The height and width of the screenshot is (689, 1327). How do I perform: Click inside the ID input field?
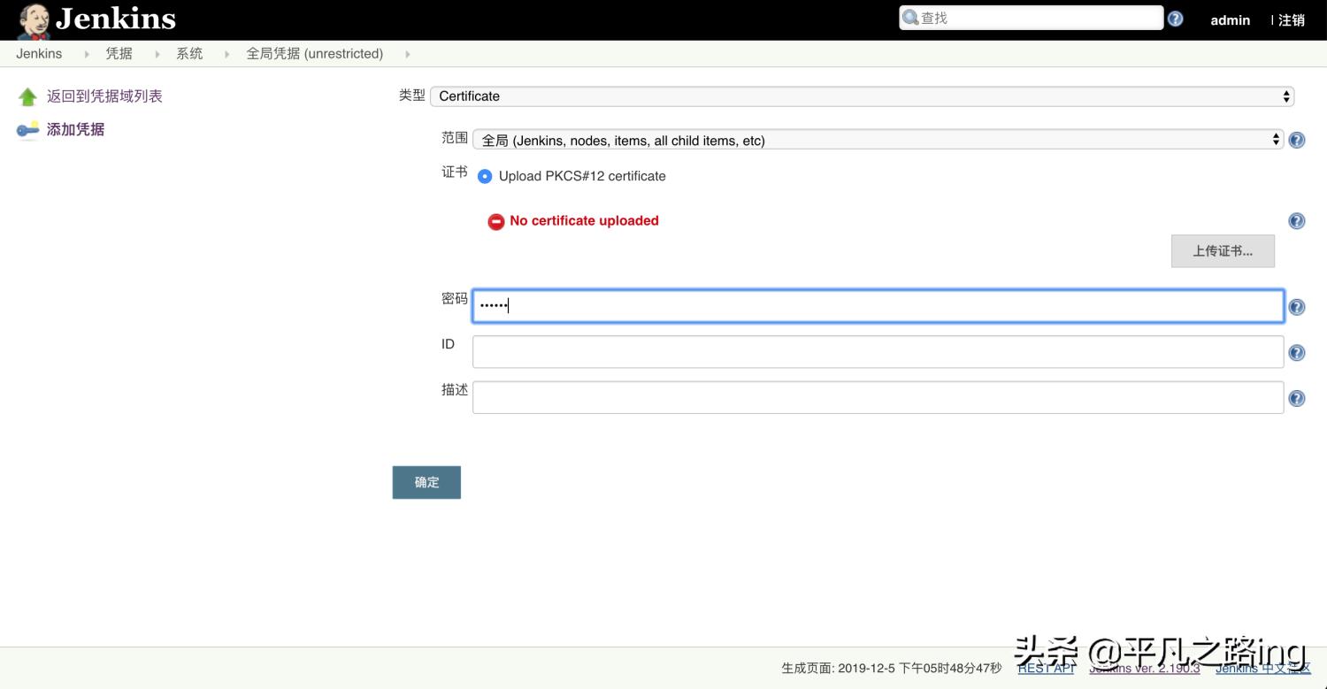click(876, 351)
